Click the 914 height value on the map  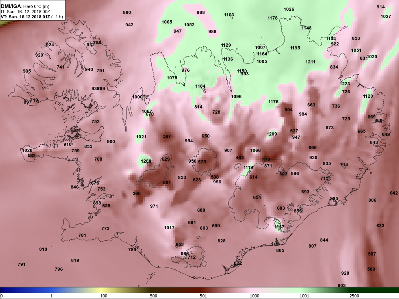pos(381,7)
